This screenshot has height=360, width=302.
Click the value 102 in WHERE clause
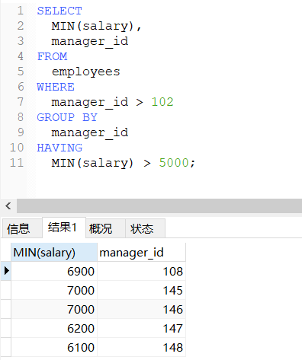(162, 102)
